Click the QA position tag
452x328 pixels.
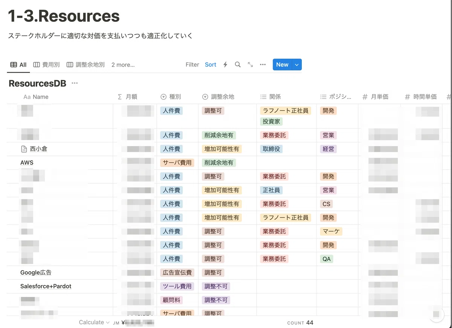(327, 259)
